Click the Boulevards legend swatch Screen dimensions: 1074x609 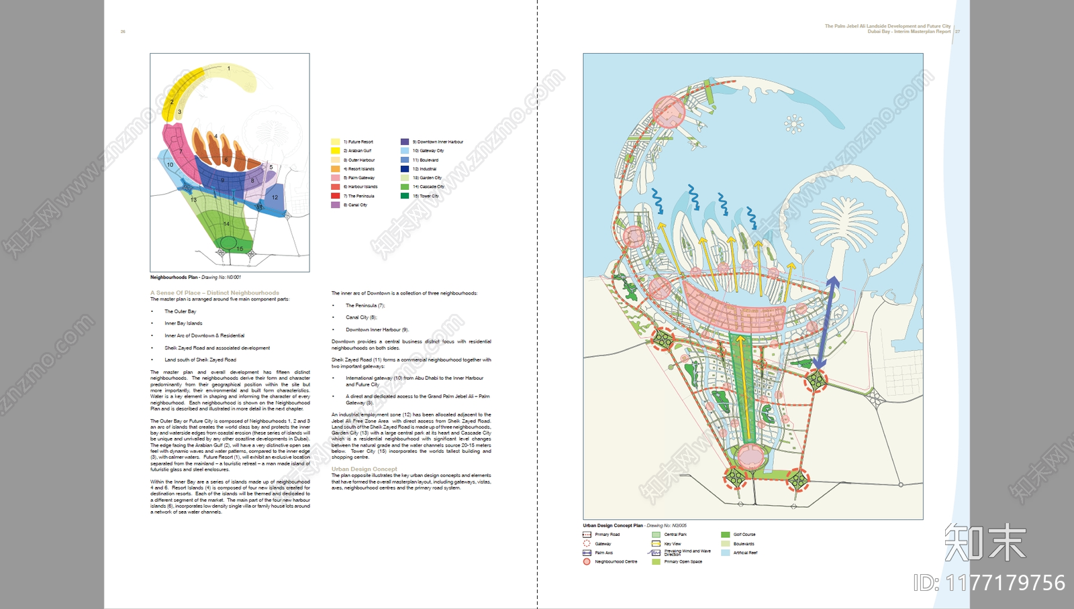click(725, 544)
